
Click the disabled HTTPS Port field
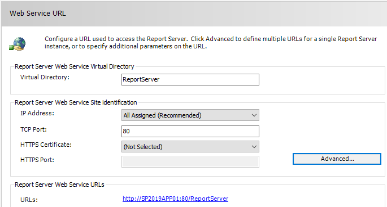[x=190, y=162]
